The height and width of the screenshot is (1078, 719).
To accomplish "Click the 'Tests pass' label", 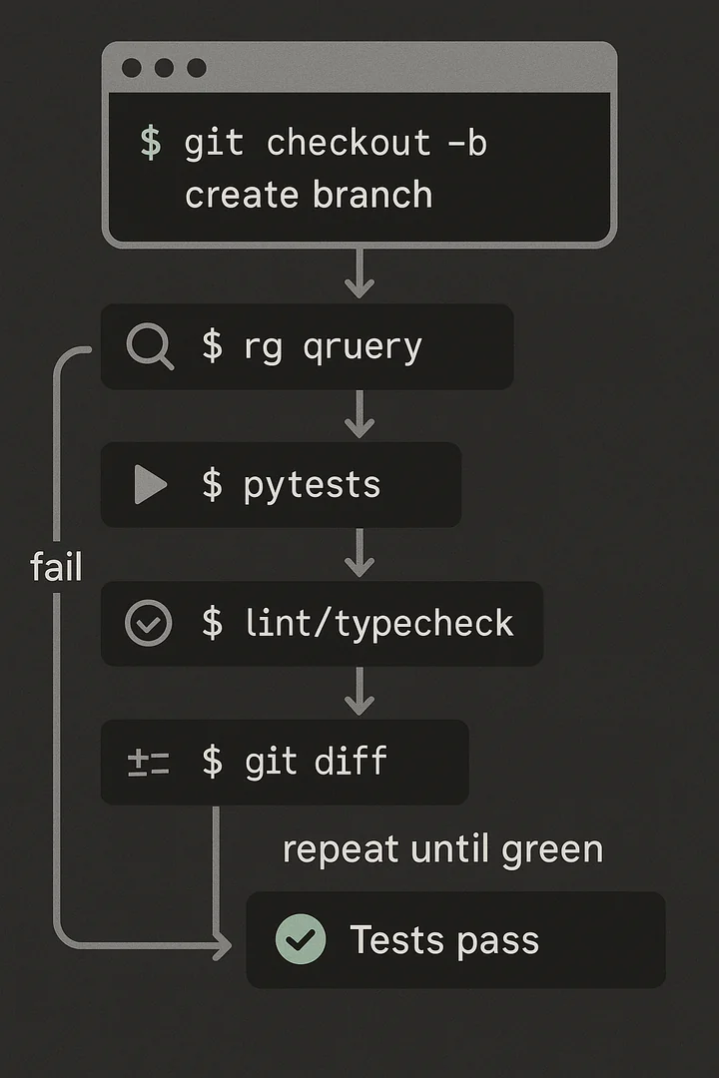I will 444,940.
